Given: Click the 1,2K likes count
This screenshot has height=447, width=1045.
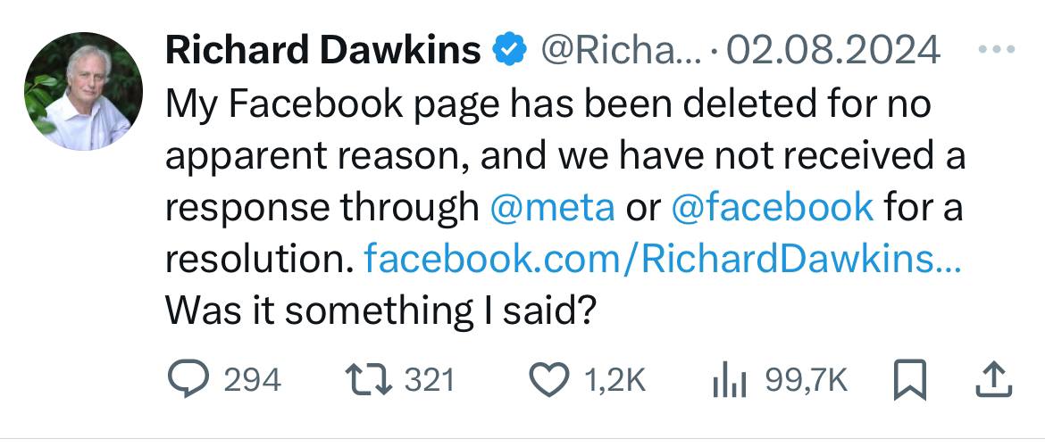Looking at the screenshot, I should coord(614,381).
